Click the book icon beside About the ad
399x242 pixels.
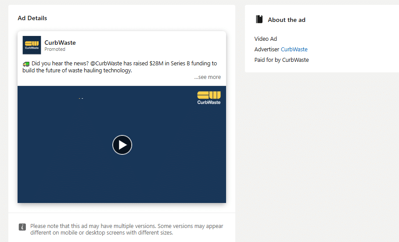pos(259,19)
